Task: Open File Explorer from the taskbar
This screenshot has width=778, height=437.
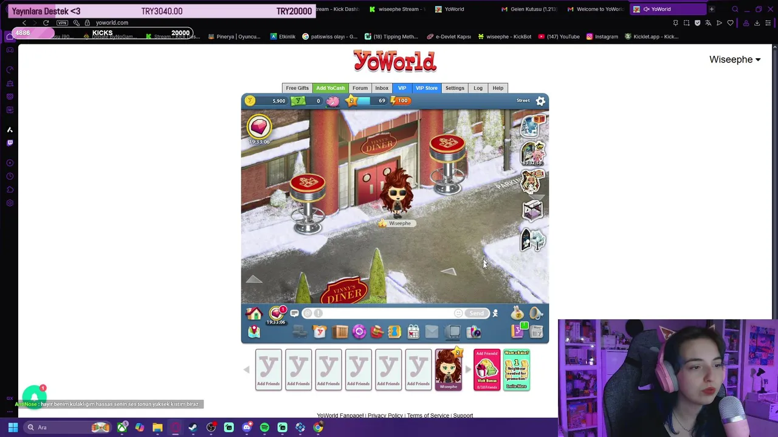Action: (157, 427)
